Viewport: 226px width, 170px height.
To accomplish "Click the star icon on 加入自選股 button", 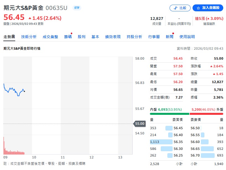I will (x=198, y=8).
